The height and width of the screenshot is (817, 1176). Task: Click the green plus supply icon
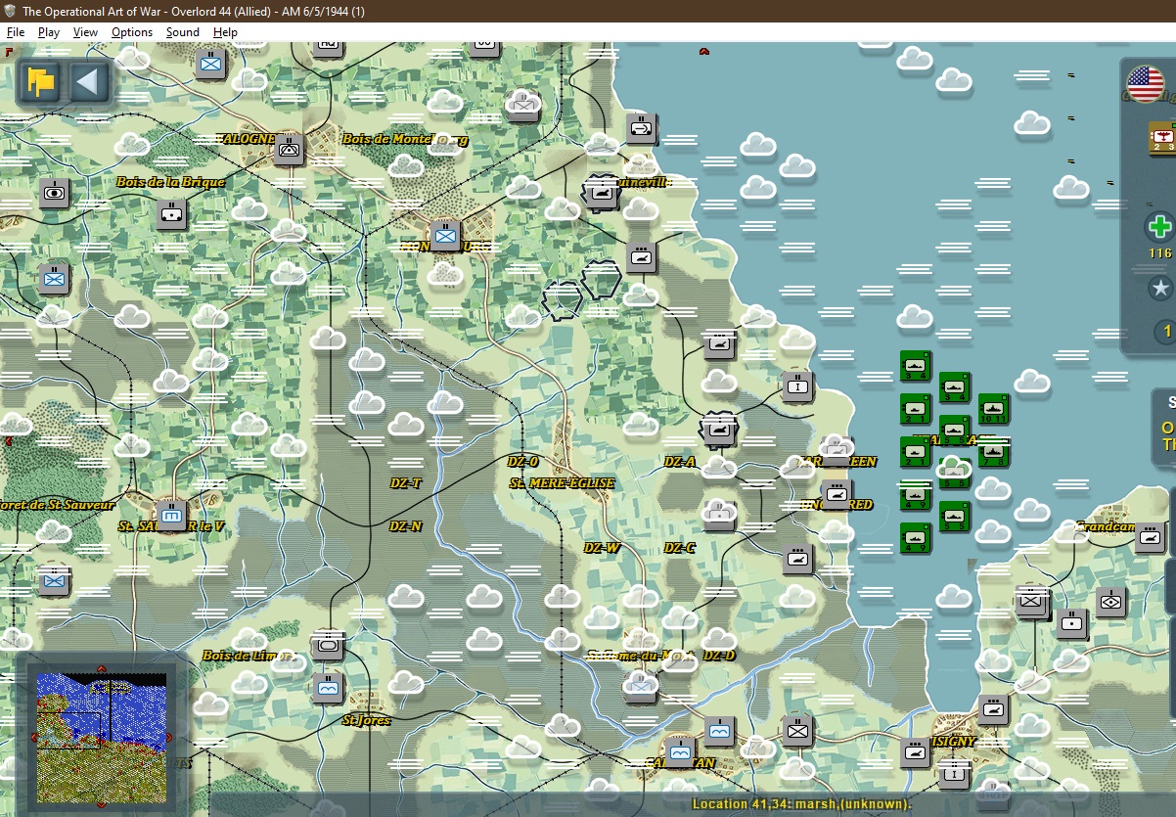pyautogui.click(x=1160, y=228)
